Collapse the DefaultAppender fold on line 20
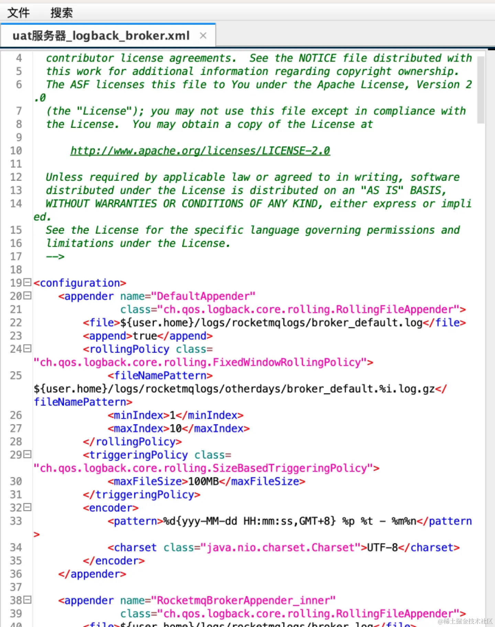Image resolution: width=495 pixels, height=627 pixels. click(x=27, y=296)
